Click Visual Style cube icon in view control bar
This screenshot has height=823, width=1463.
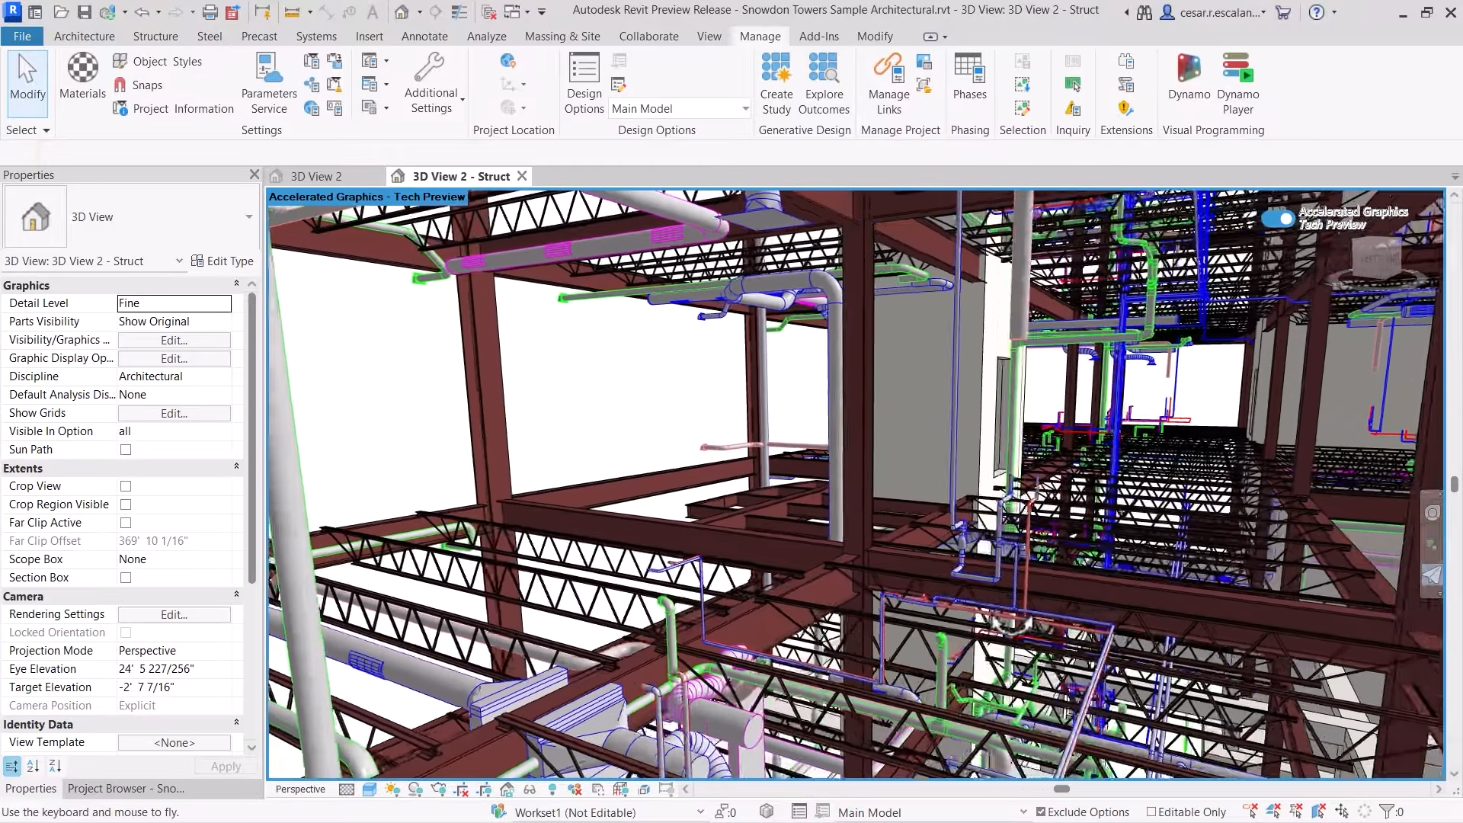point(370,789)
